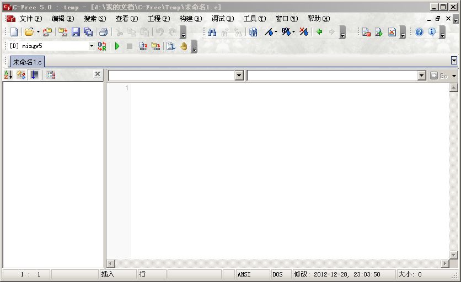The image size is (461, 282).
Task: Print the document with the printer icon
Action: coord(103,32)
